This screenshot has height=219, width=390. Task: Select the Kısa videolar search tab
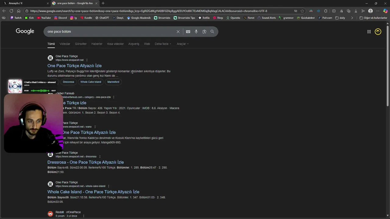pyautogui.click(x=115, y=44)
